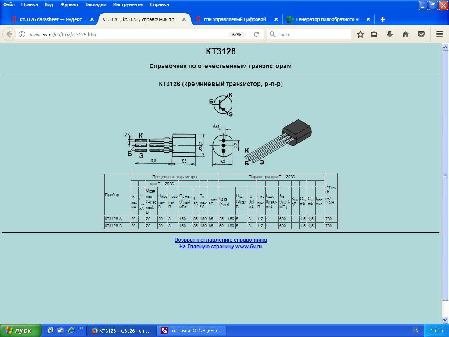Follow На Главную страницу www.5v.ru link
The width and height of the screenshot is (449, 337).
(x=221, y=247)
